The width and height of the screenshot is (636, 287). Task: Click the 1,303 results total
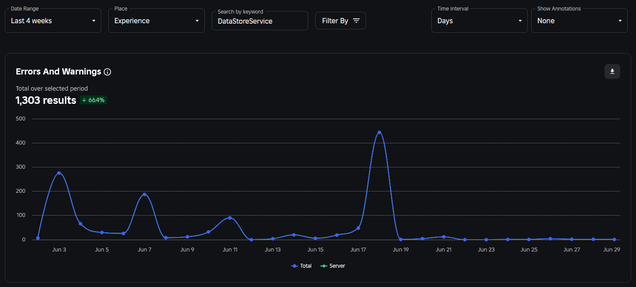pos(46,100)
